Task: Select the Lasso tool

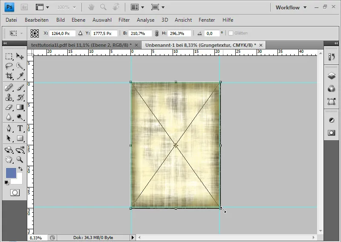Action: click(x=9, y=66)
